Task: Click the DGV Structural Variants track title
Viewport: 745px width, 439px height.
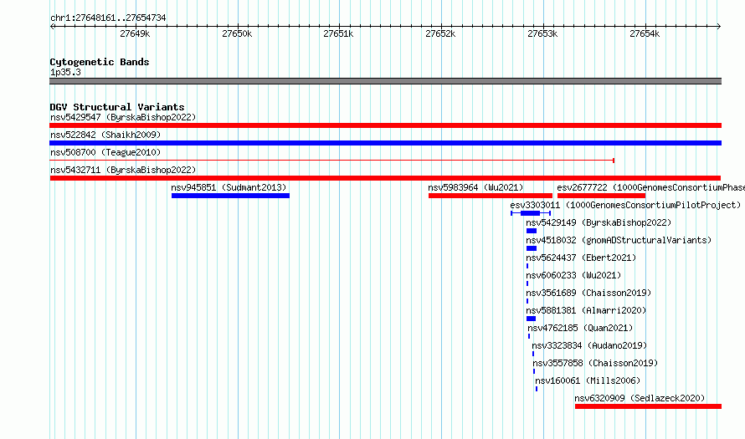Action: (117, 107)
